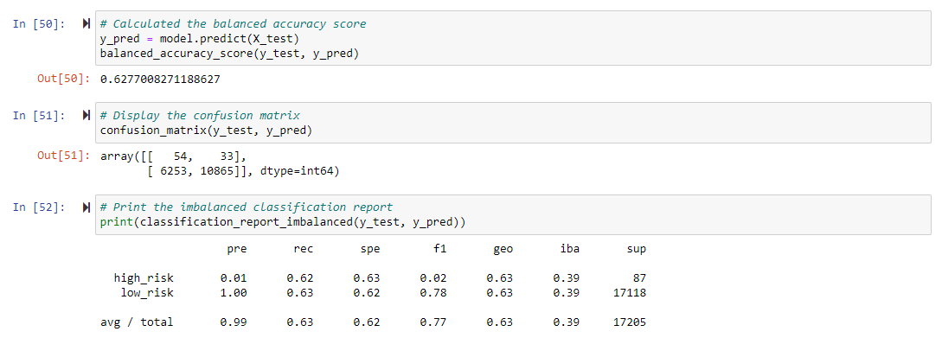Run cell In [52] using its run icon

click(86, 207)
